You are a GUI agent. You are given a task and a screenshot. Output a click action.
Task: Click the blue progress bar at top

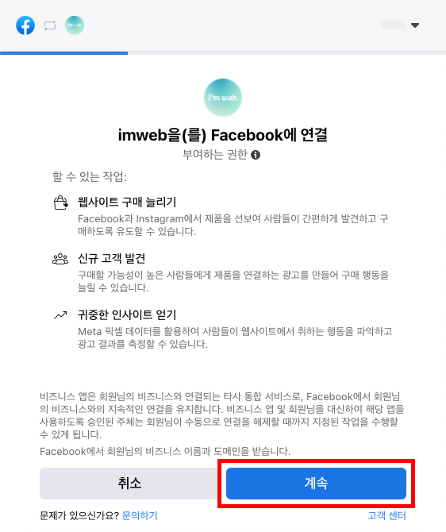pyautogui.click(x=63, y=53)
